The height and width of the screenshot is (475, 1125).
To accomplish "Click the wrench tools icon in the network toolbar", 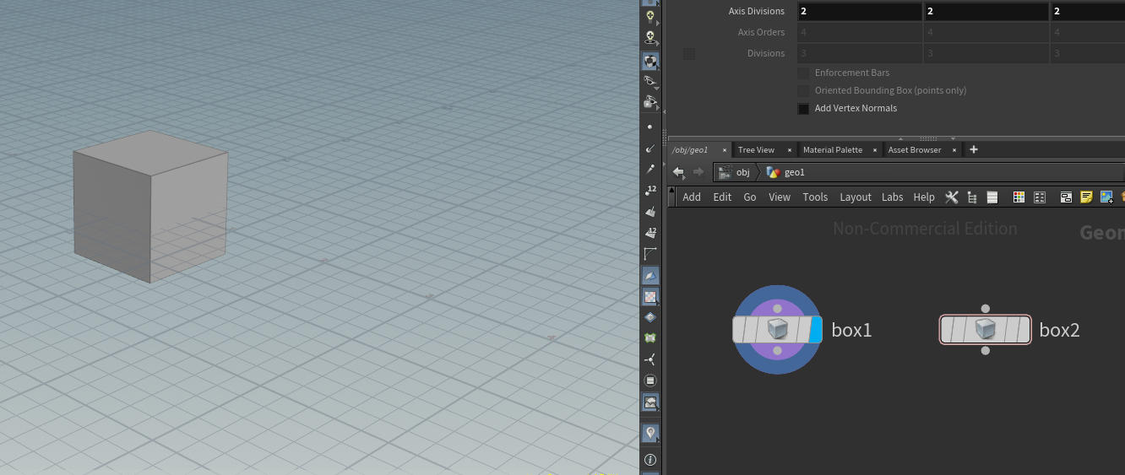I will [x=951, y=197].
